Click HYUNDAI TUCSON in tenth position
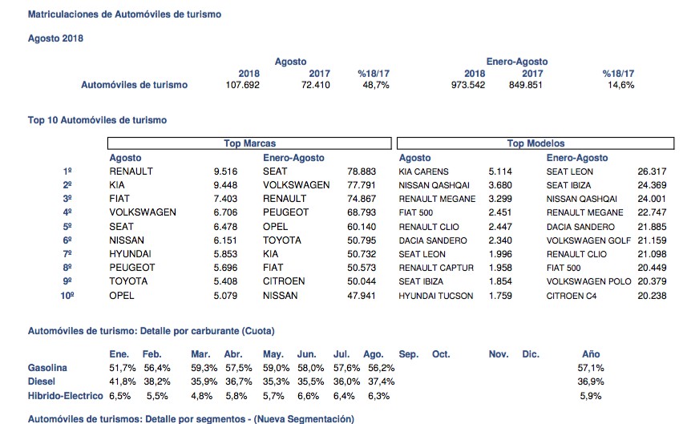Image resolution: width=691 pixels, height=424 pixels. (435, 296)
